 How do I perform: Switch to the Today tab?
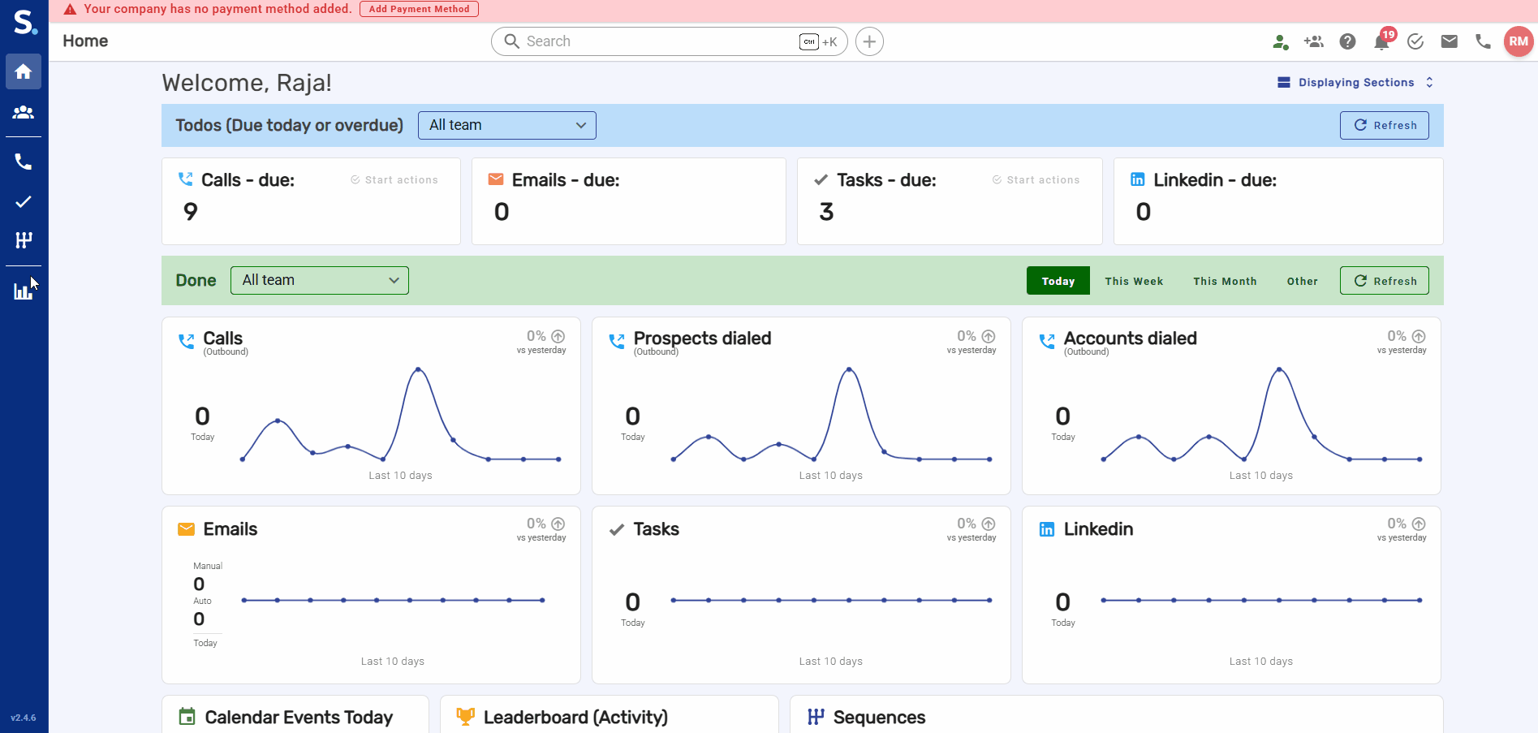coord(1058,281)
